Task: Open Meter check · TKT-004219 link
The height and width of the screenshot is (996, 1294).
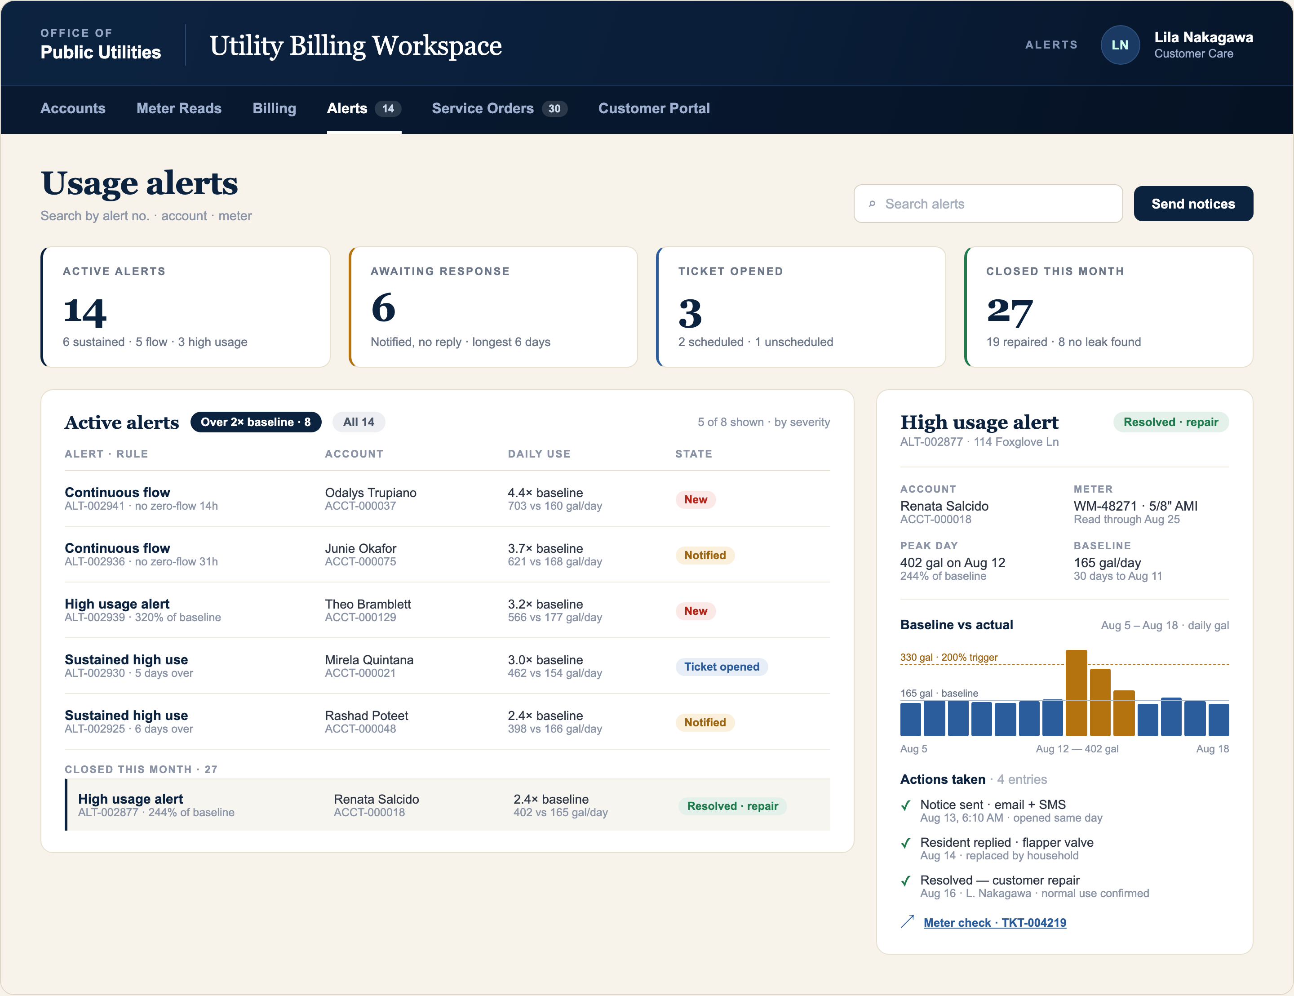Action: tap(995, 922)
